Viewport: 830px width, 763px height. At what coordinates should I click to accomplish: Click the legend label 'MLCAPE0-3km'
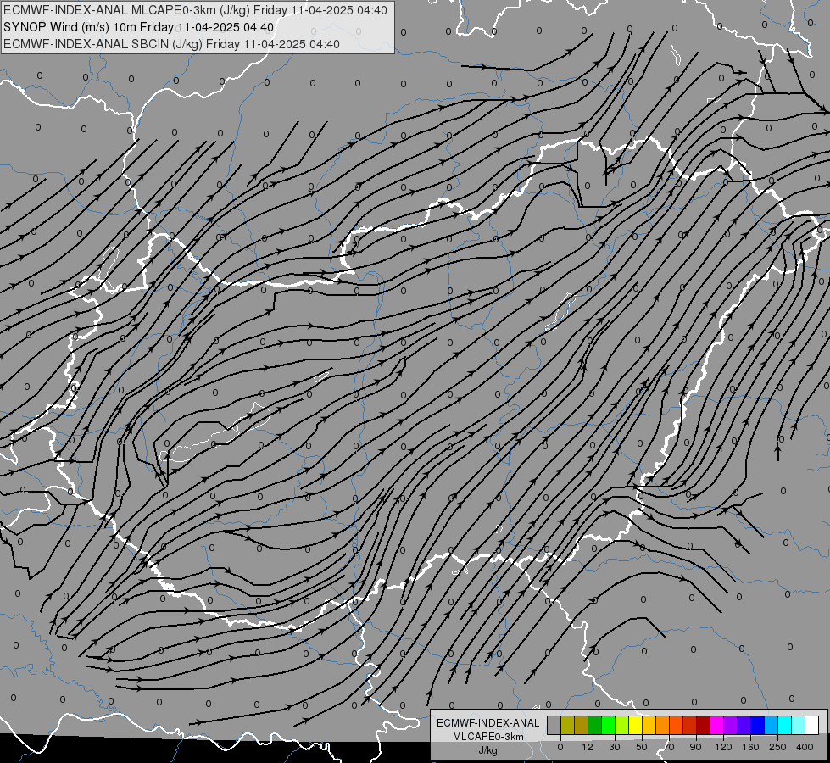(488, 737)
